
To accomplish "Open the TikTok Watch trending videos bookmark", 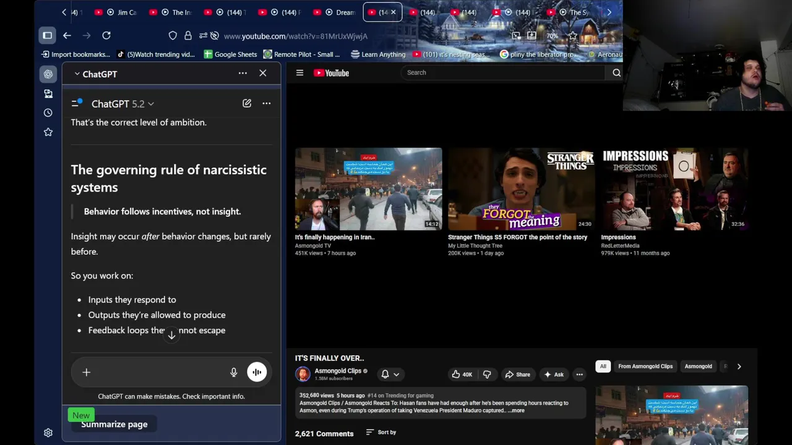I will 156,54.
